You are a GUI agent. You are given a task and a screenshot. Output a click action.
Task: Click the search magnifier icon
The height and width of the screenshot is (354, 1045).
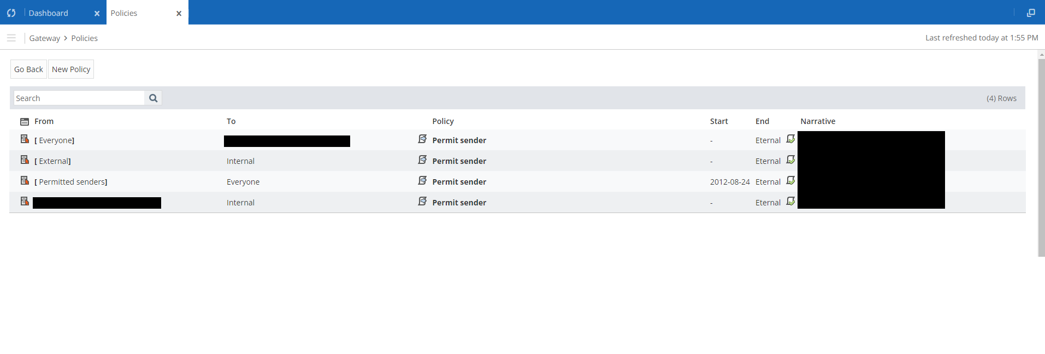click(153, 98)
